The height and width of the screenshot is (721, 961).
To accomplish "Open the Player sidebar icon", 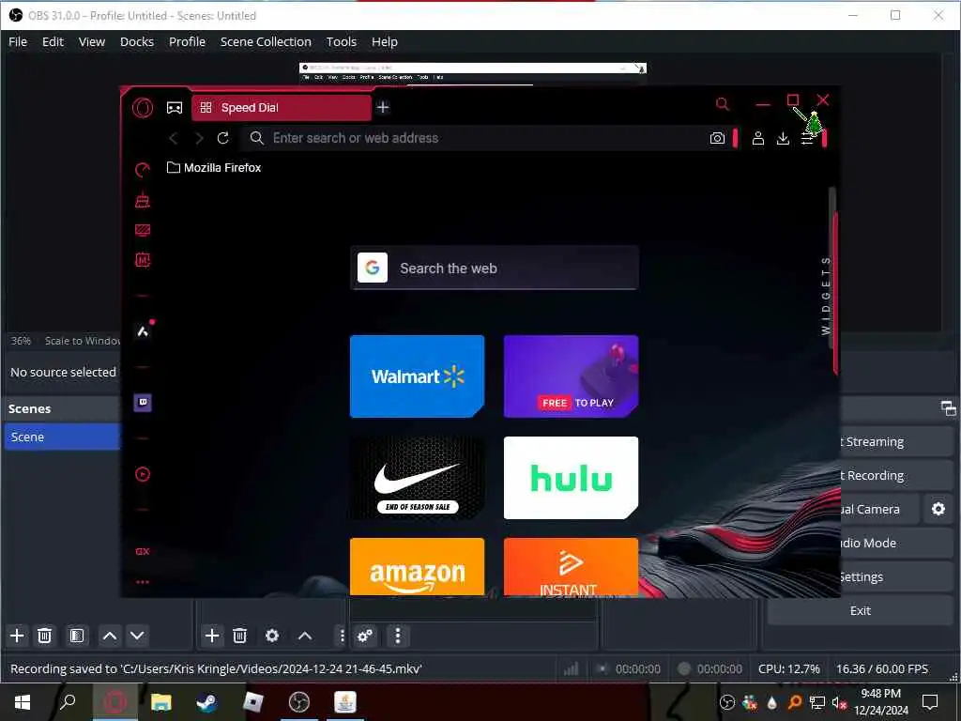I will [x=143, y=474].
